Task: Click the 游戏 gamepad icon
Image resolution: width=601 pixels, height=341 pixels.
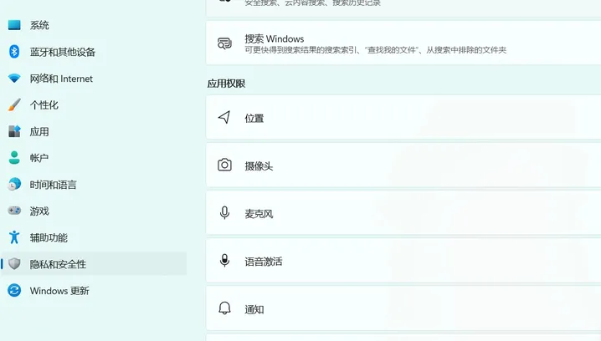Action: pyautogui.click(x=14, y=211)
